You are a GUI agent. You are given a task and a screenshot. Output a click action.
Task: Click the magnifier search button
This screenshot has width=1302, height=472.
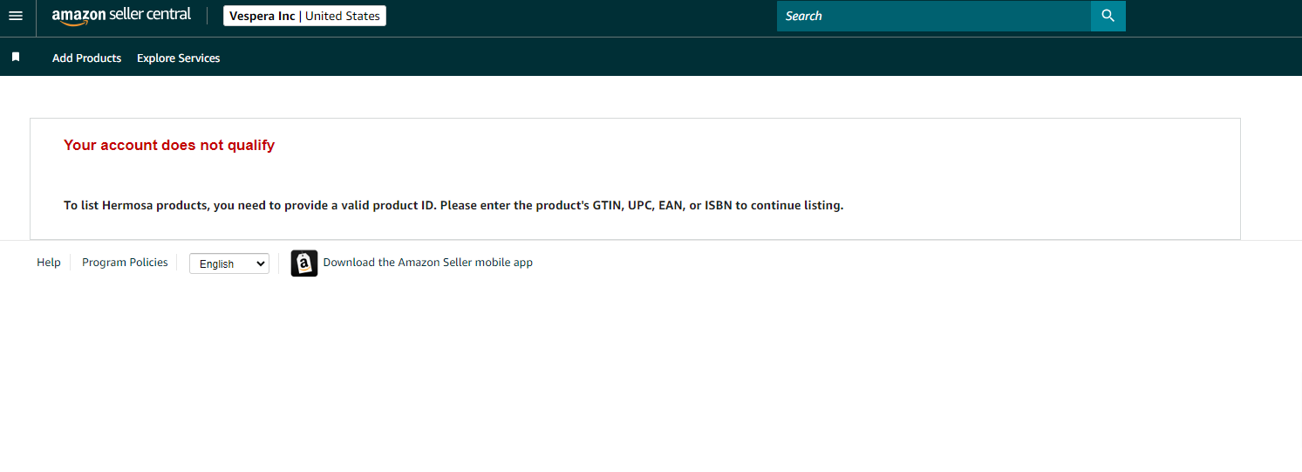point(1108,16)
